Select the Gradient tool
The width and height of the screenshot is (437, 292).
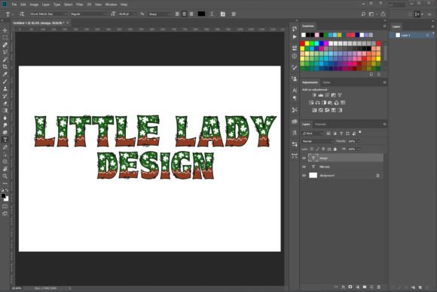[x=5, y=111]
